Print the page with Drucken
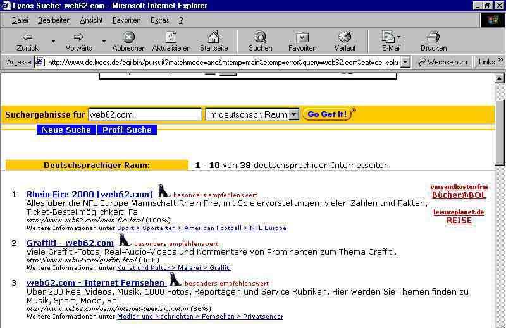The height and width of the screenshot is (328, 506). pos(433,41)
